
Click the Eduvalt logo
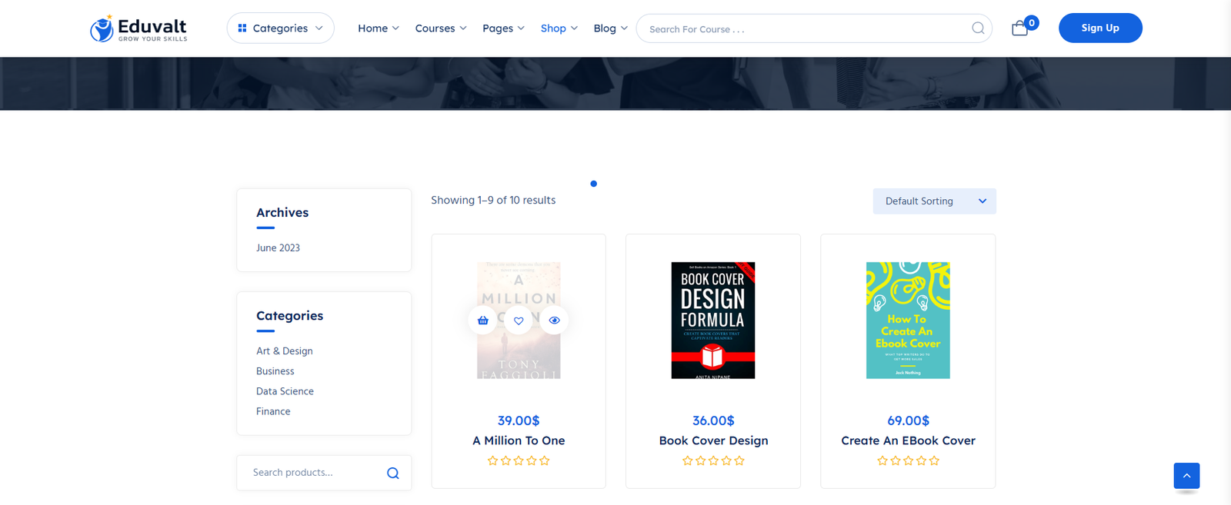coord(138,28)
